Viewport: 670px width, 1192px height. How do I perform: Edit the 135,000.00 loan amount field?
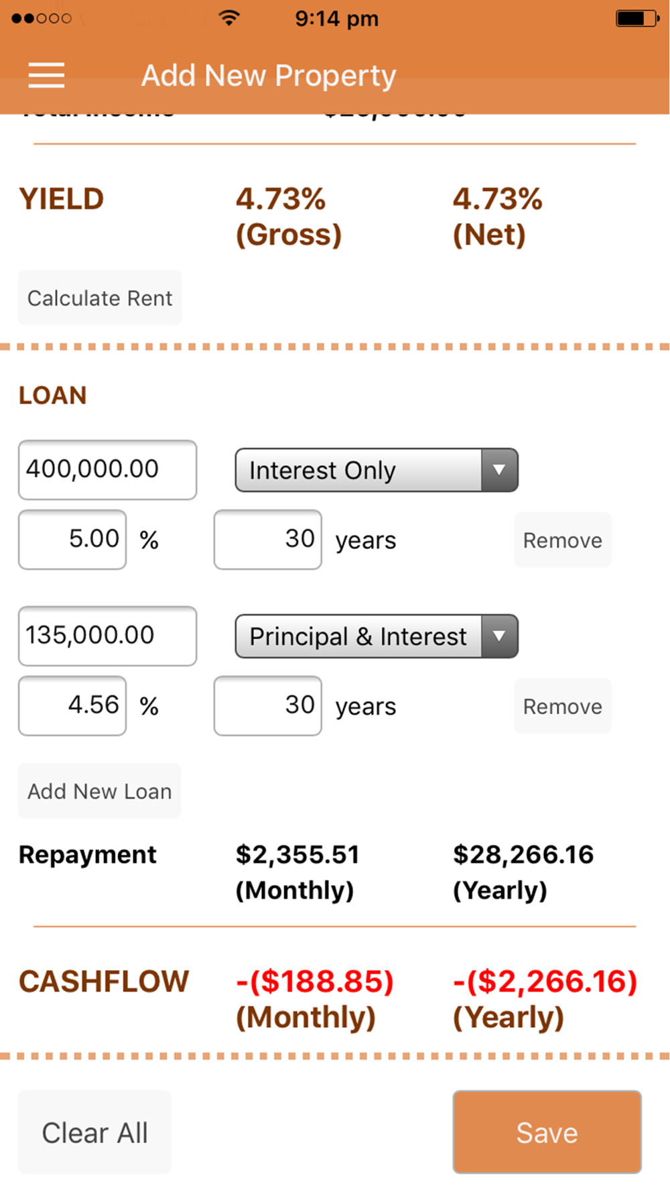click(x=107, y=636)
